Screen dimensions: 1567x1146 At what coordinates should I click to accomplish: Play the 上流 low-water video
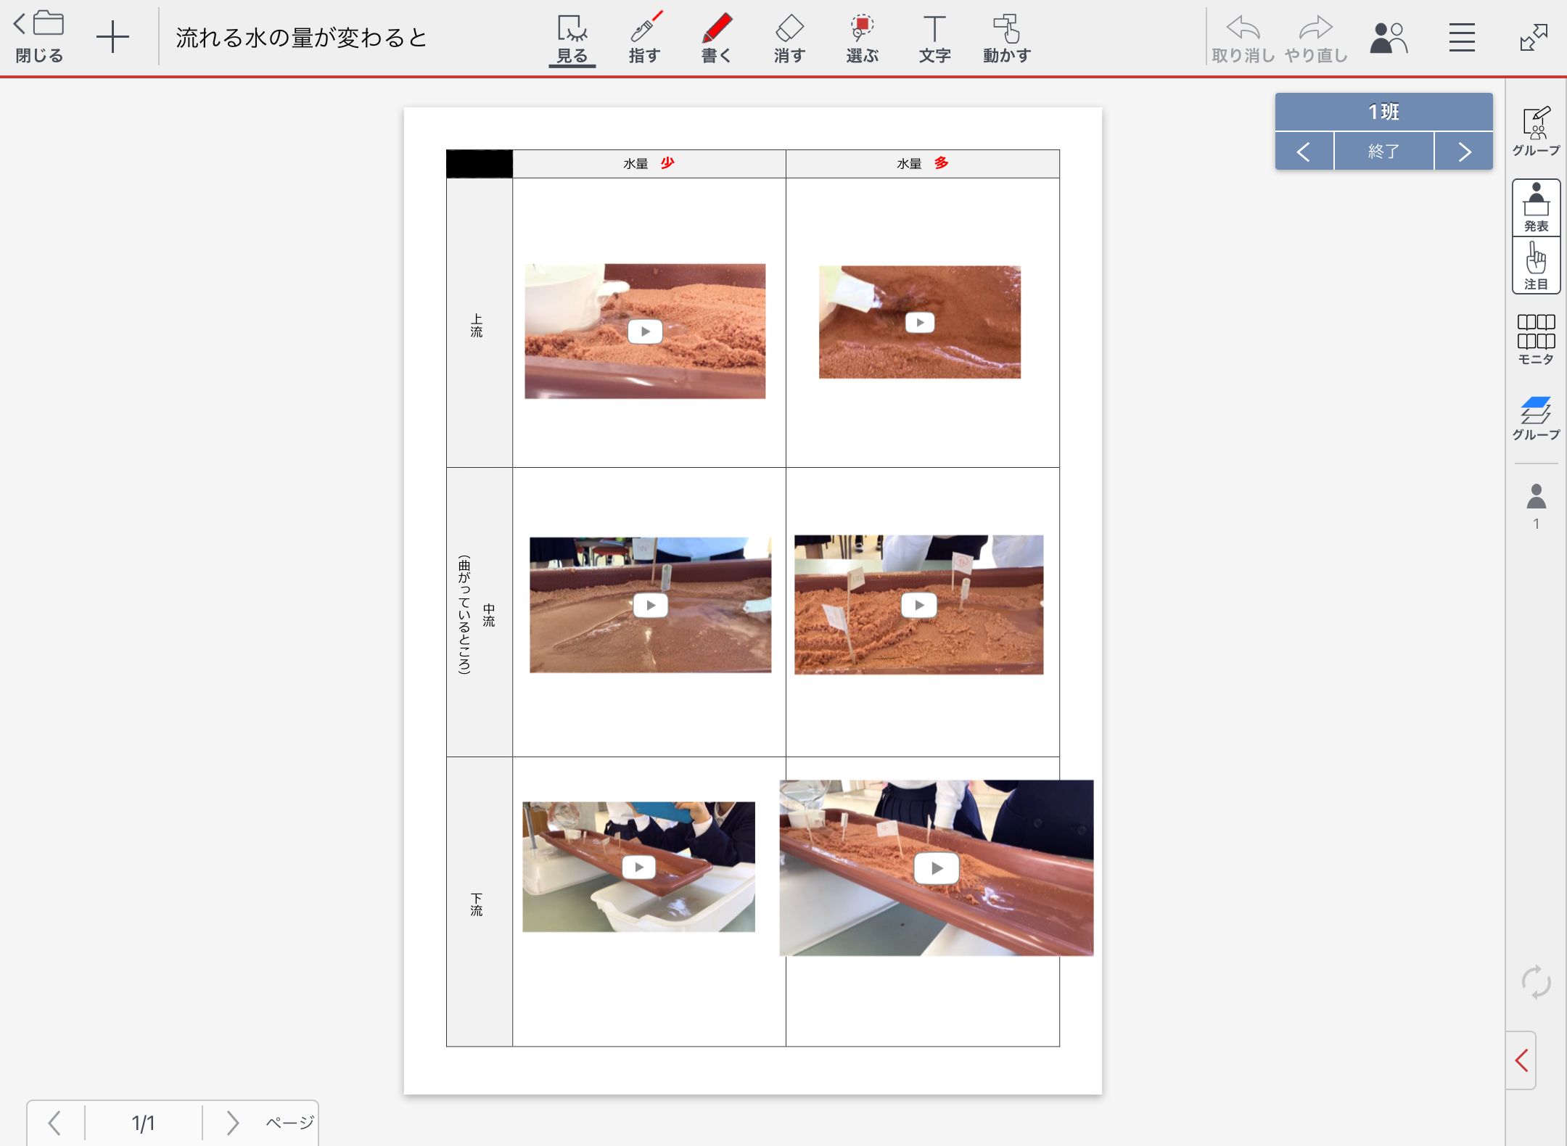point(645,331)
